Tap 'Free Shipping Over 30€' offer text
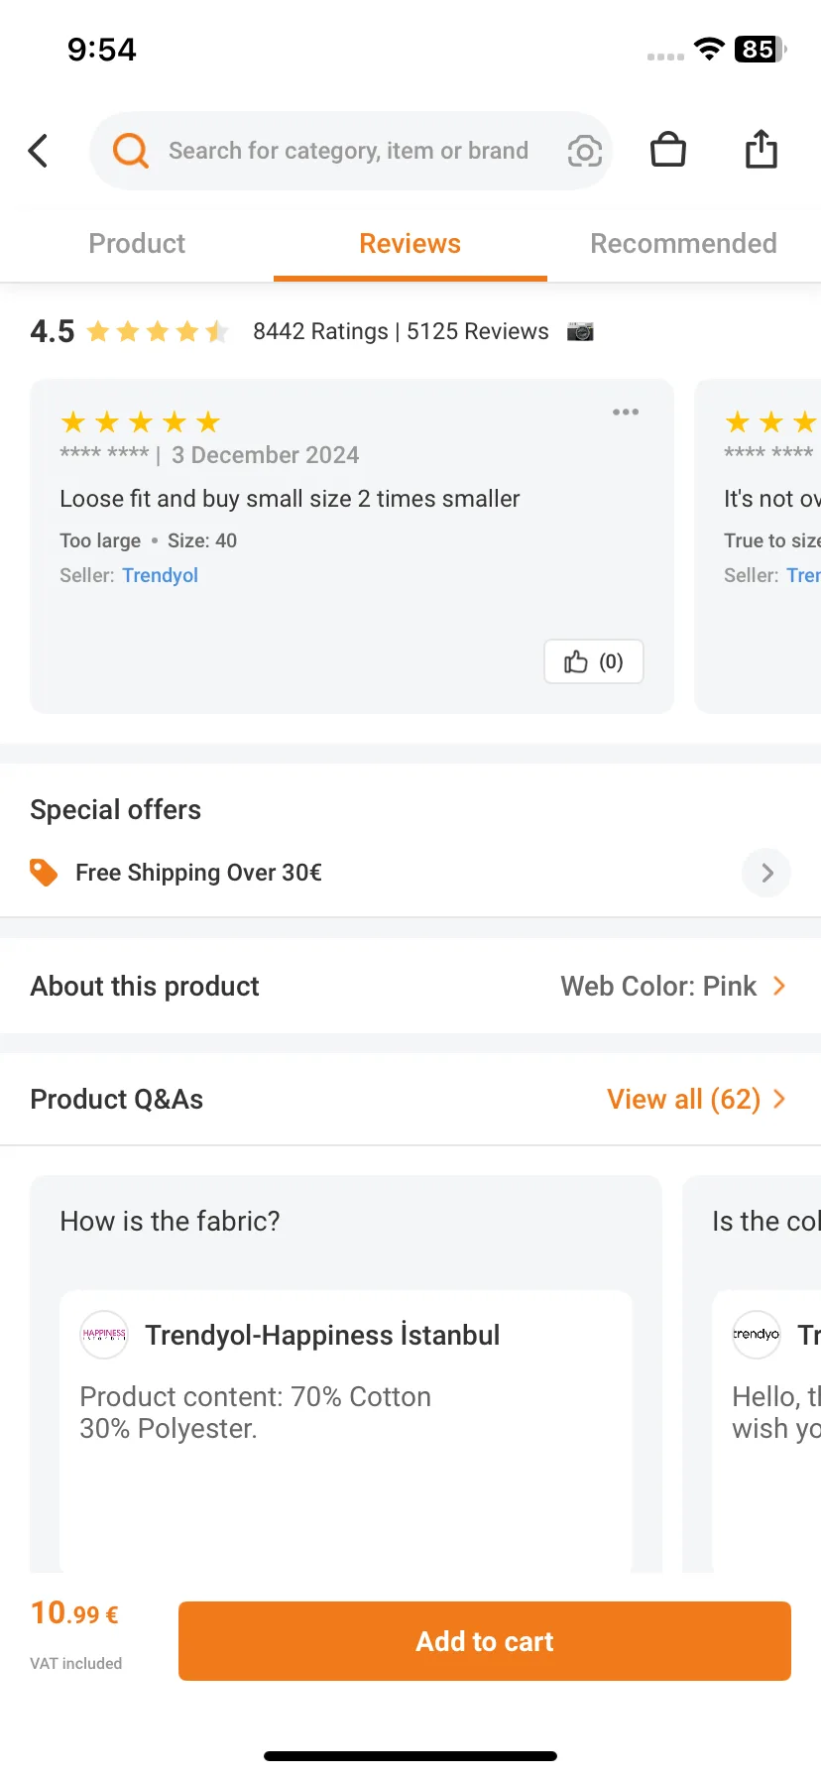Viewport: 821px width, 1777px height. [198, 873]
